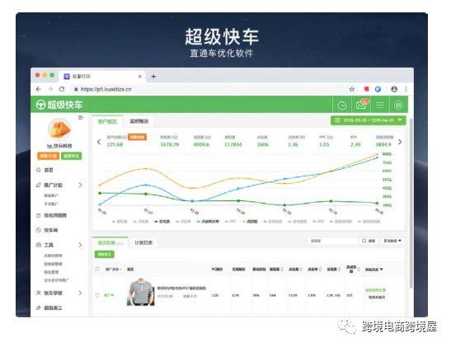Screen dimensions: 451x347
Task: Open the smiley assistant icon in green header
Action: [342, 106]
